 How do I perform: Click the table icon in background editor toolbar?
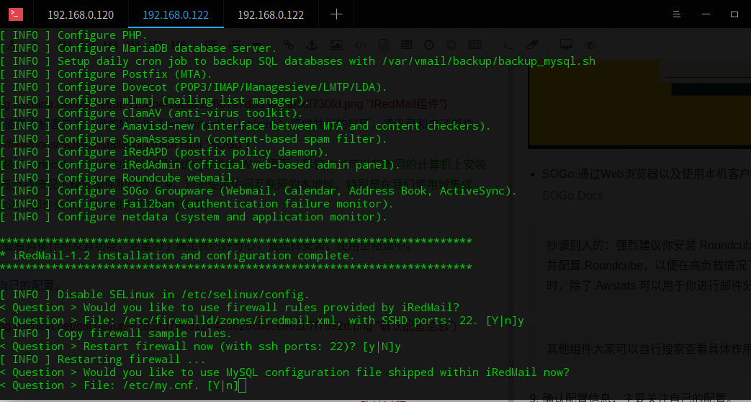tap(406, 45)
